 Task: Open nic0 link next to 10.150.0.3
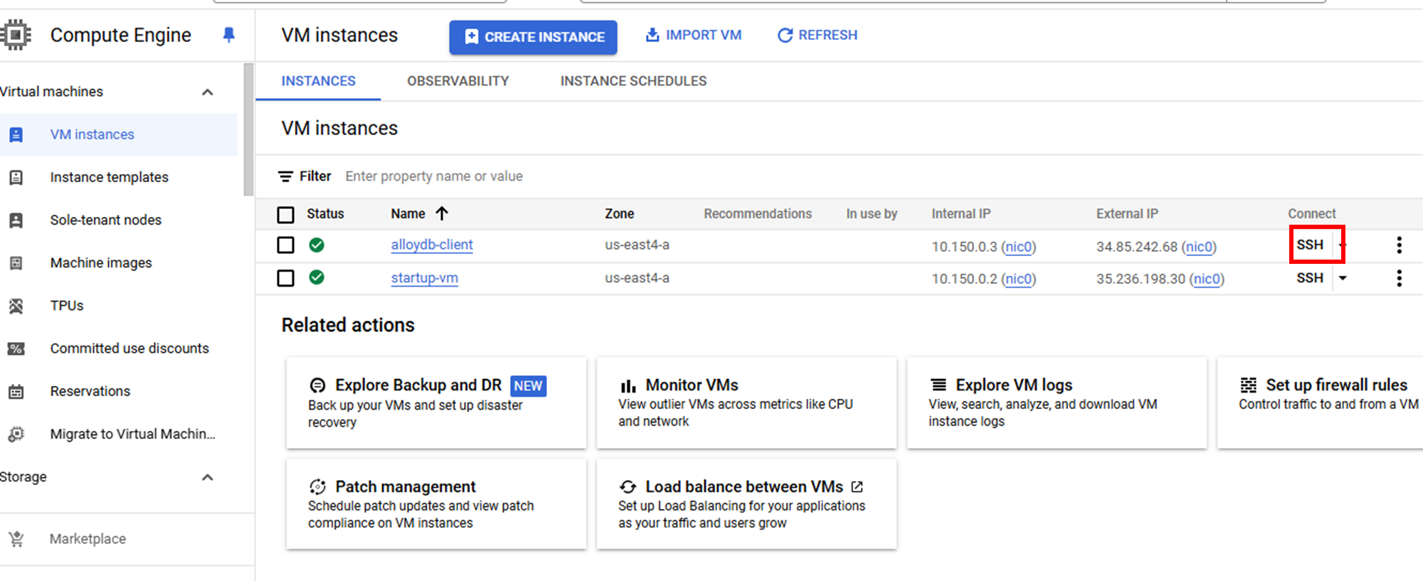point(1018,247)
